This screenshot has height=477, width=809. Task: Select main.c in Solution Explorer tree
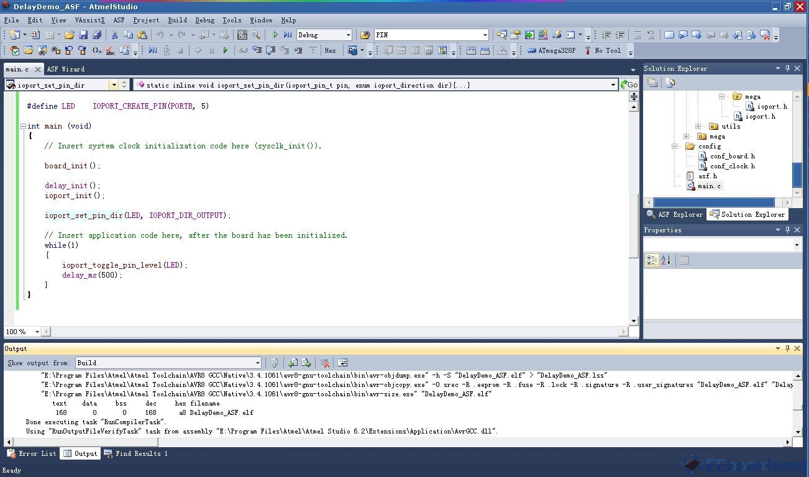(704, 186)
